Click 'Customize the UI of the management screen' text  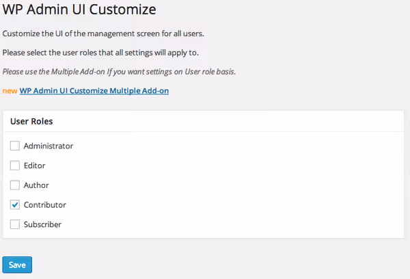[103, 34]
